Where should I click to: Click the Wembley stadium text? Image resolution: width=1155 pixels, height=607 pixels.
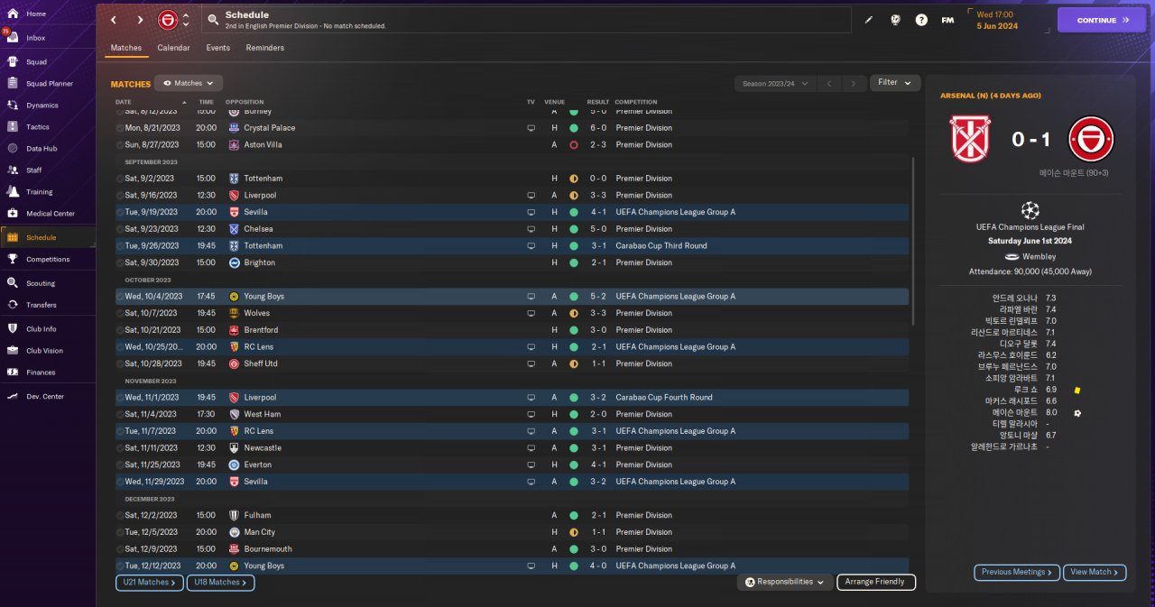(1039, 256)
